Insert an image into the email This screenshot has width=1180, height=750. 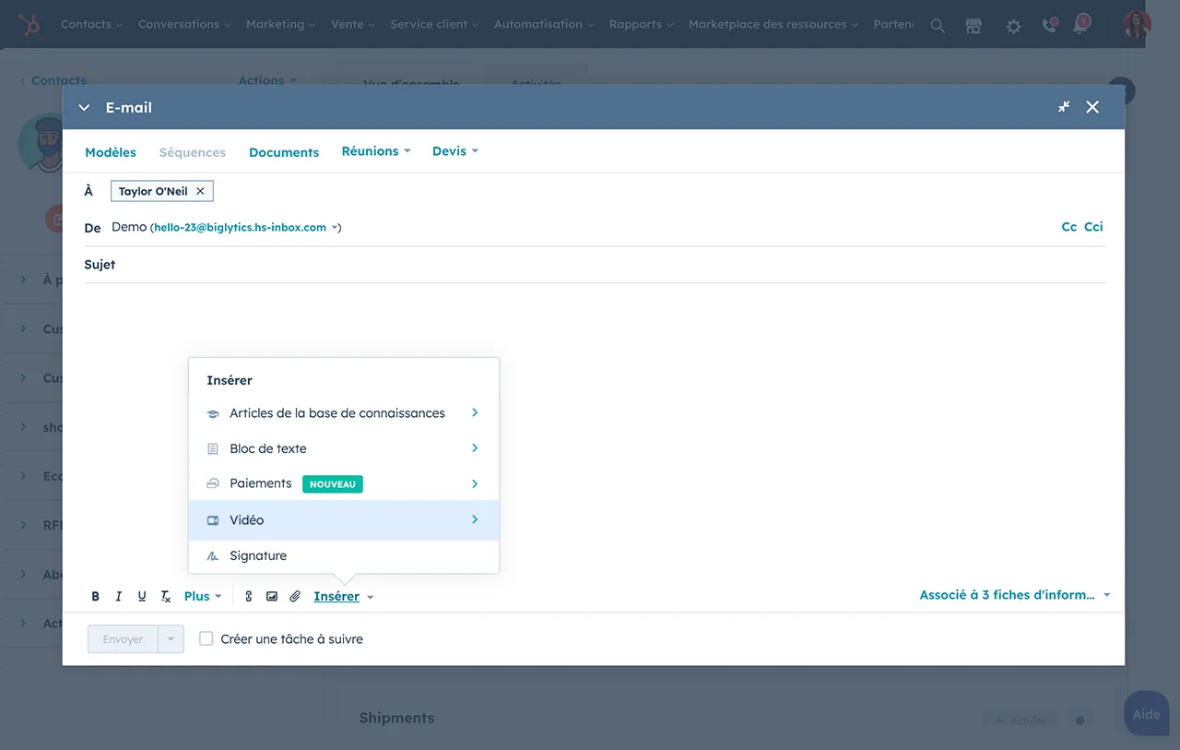pyautogui.click(x=272, y=597)
